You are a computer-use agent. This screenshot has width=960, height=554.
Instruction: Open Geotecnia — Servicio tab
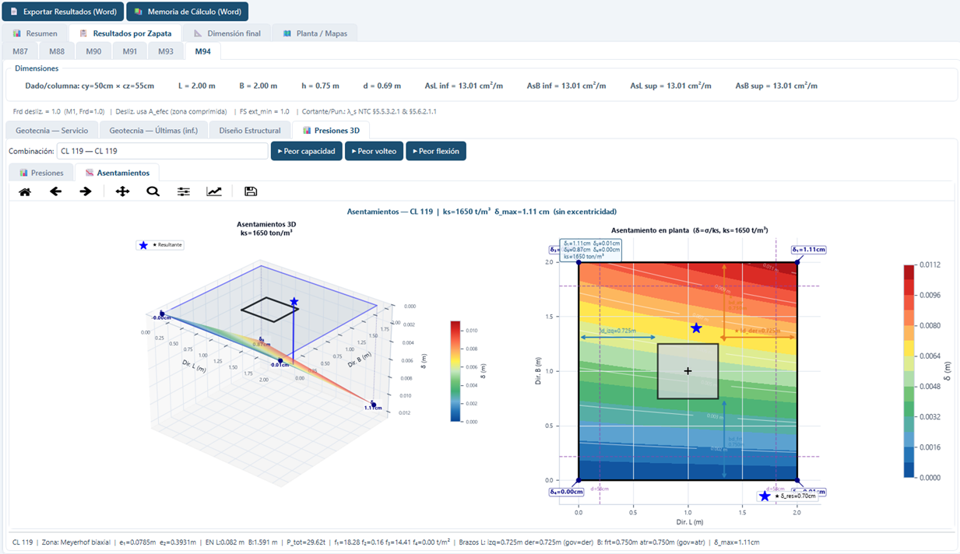52,131
